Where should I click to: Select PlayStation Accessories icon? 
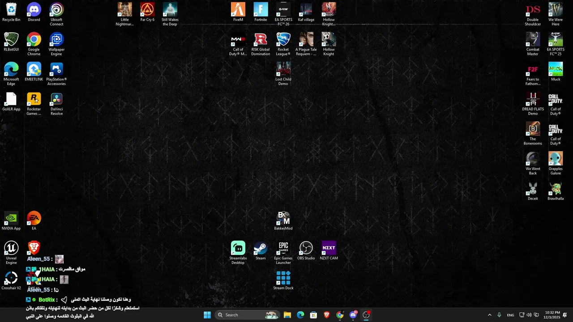[x=56, y=74]
